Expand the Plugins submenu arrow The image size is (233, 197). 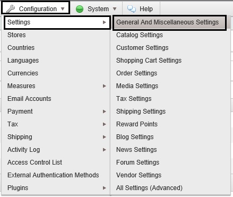tap(105, 188)
